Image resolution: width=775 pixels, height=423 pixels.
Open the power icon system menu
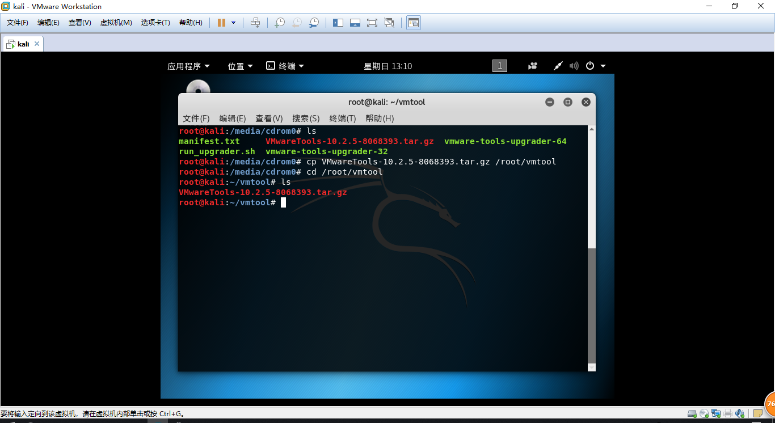click(x=590, y=66)
